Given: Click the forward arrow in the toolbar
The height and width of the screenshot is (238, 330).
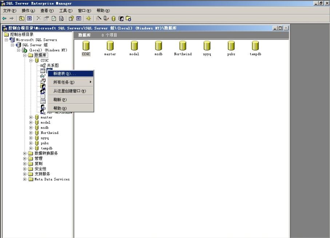Looking at the screenshot, I should pos(12,19).
